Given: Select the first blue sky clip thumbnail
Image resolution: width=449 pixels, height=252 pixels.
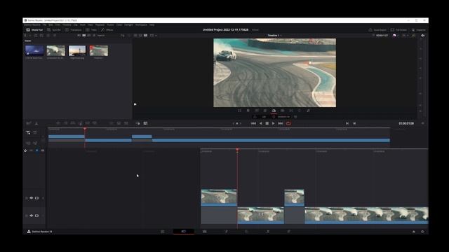Looking at the screenshot, I should tap(34, 50).
